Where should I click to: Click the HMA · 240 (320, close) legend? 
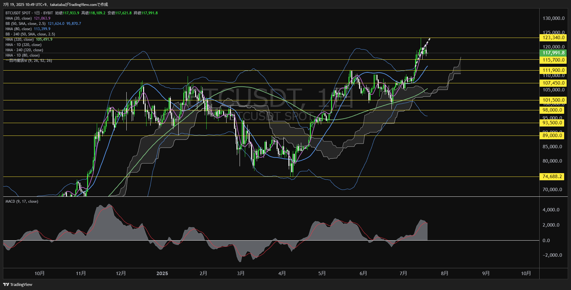(x=24, y=50)
